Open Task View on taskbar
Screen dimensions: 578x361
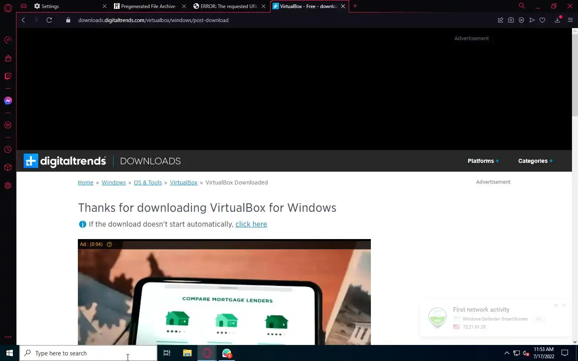(167, 353)
